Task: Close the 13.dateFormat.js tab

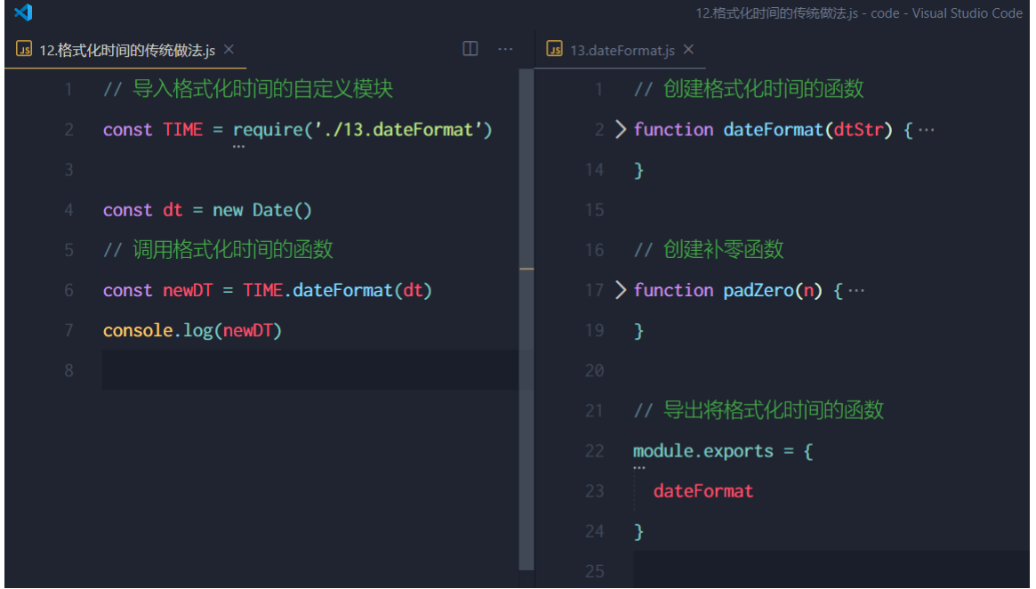Action: [688, 50]
